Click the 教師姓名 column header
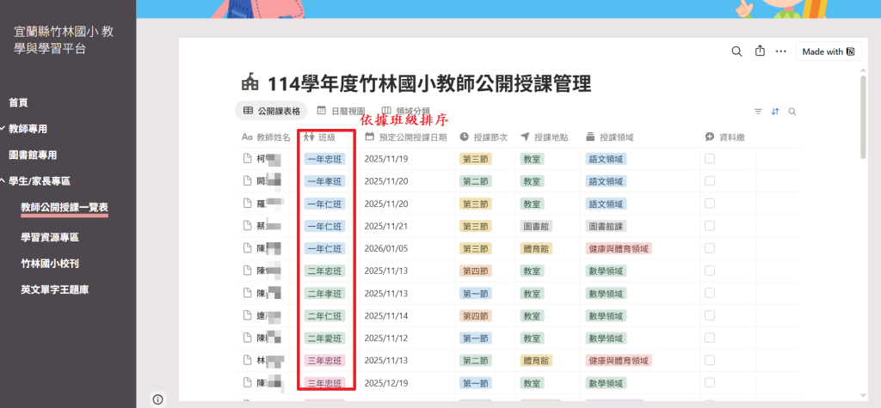 tap(267, 137)
